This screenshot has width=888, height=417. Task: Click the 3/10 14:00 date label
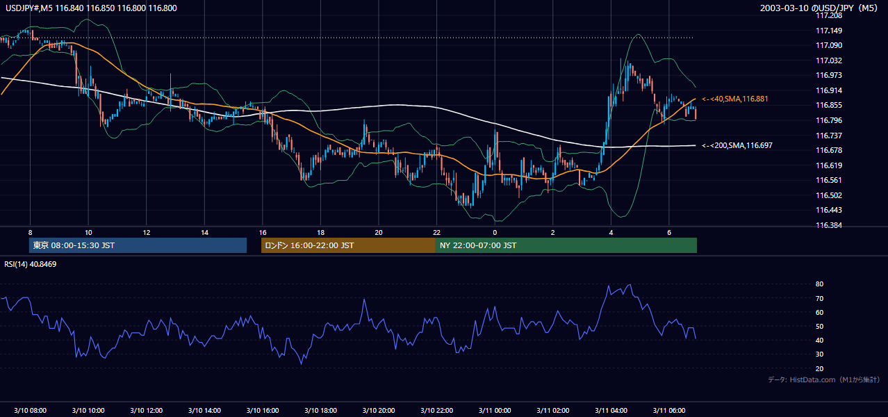click(204, 410)
